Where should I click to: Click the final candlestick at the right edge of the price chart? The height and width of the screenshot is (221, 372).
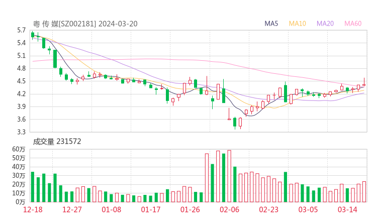pos(364,83)
